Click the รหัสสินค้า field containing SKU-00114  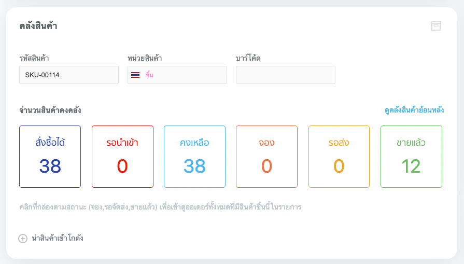tap(69, 75)
